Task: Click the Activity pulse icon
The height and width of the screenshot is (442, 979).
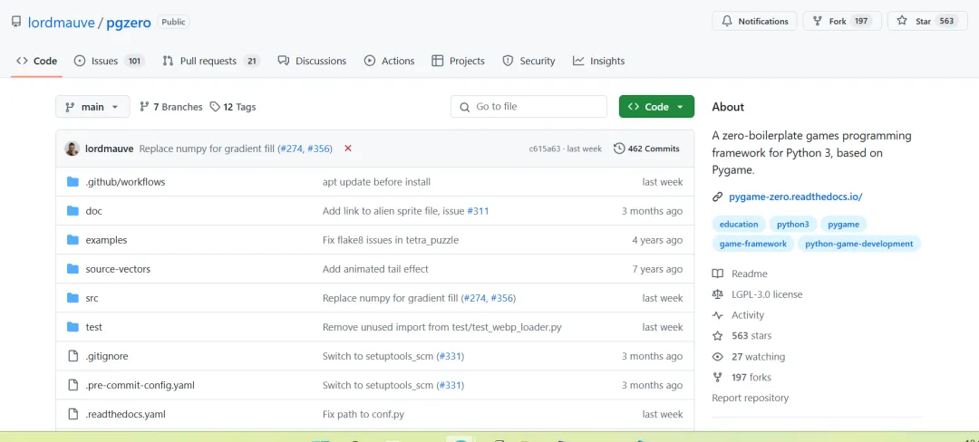Action: click(x=718, y=315)
